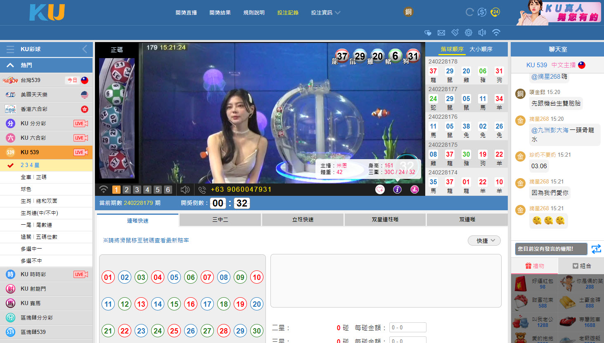Click the KU真人 promotional banner
604x343 pixels.
(x=559, y=13)
